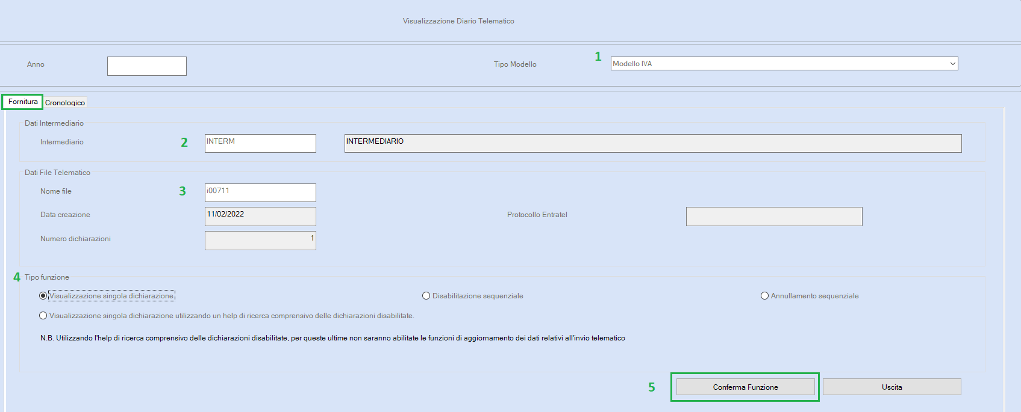Click the Nome file field i00711
Viewport: 1021px width, 412px height.
click(260, 192)
